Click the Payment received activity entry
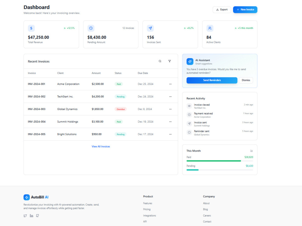Screen dimensions: 302x226 (x=220, y=115)
